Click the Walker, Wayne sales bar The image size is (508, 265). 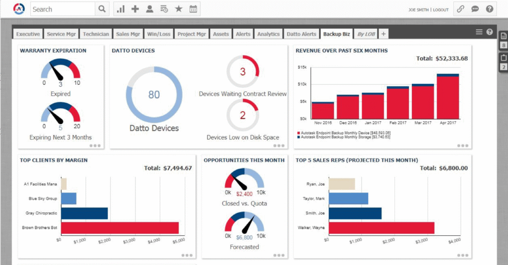(381, 228)
